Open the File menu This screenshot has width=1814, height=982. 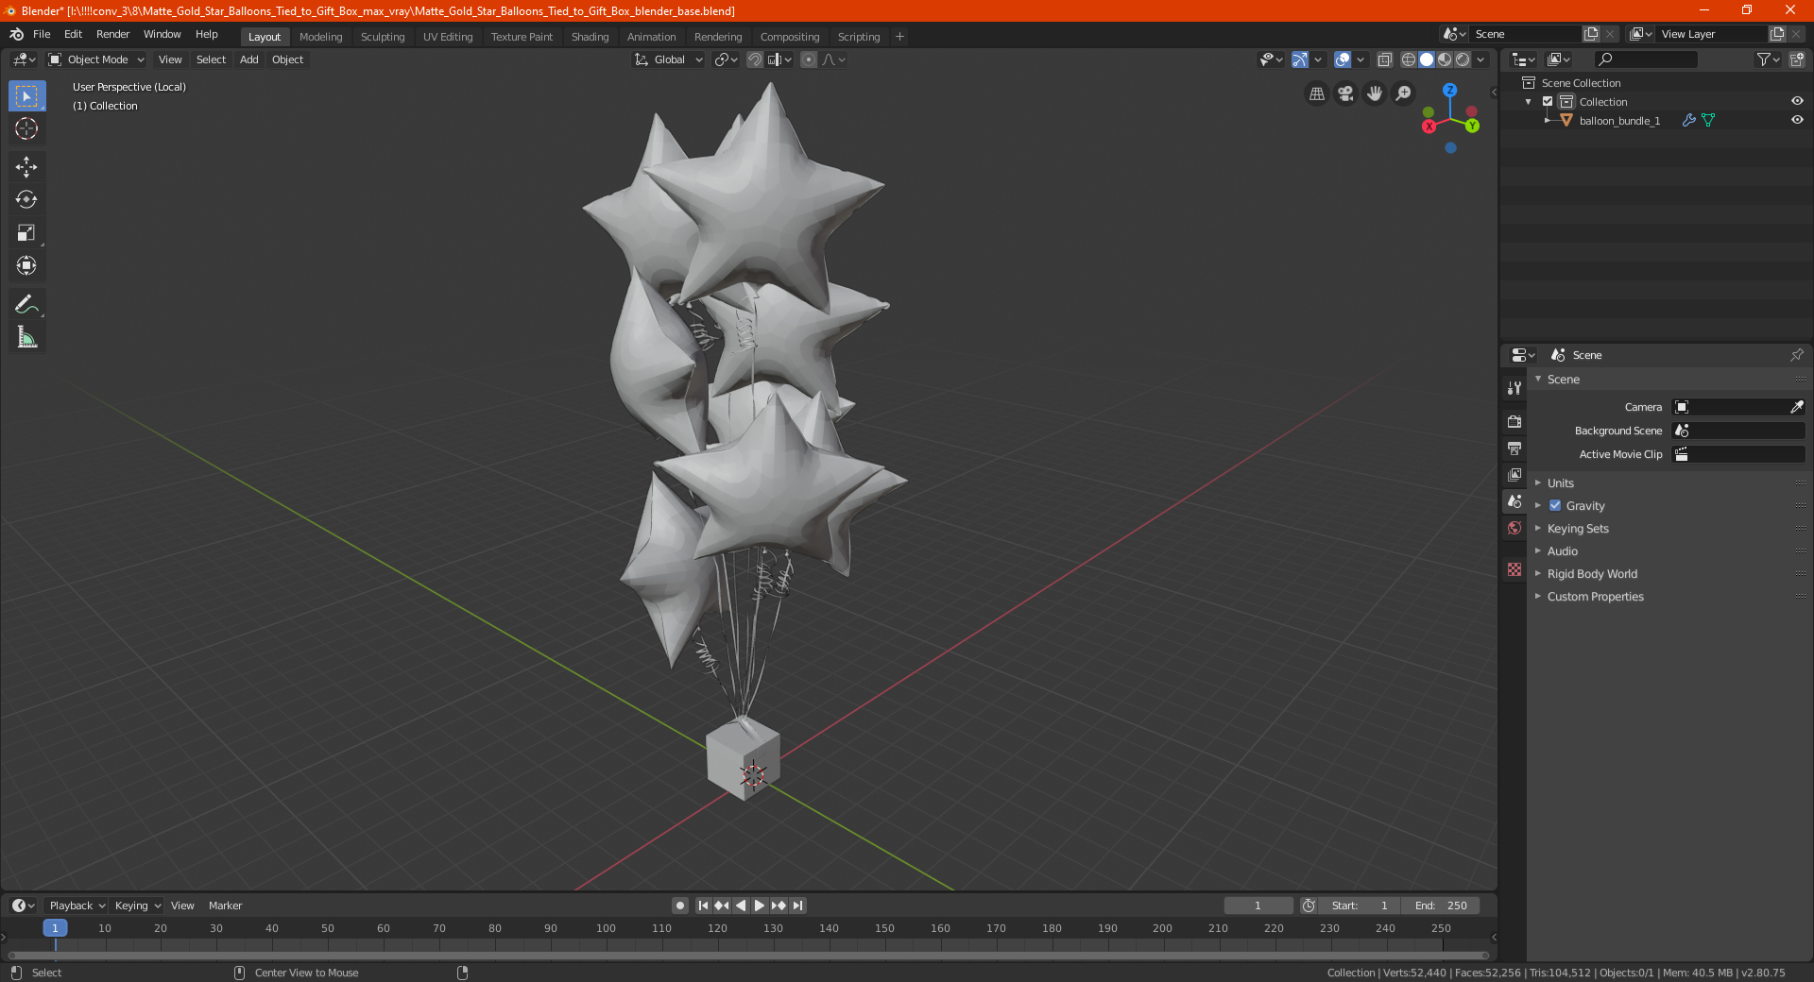coord(42,34)
